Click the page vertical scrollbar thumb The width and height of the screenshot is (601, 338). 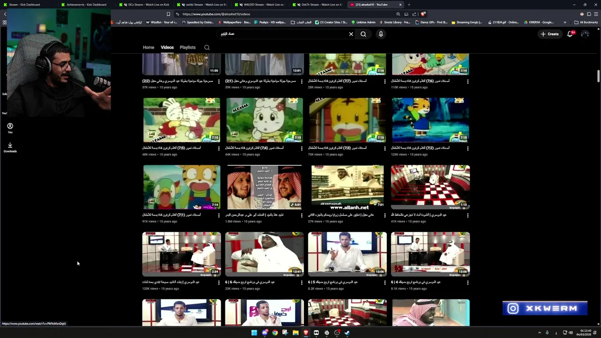[x=598, y=76]
